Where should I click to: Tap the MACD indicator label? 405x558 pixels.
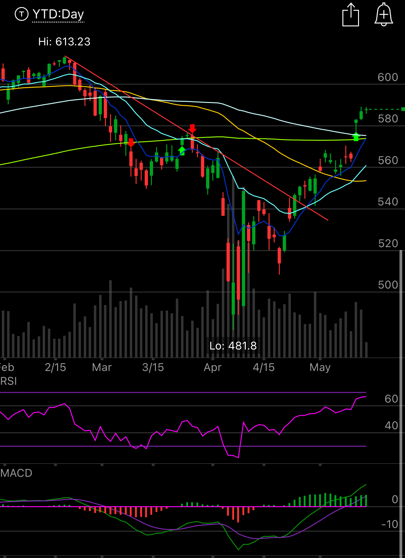pyautogui.click(x=16, y=473)
